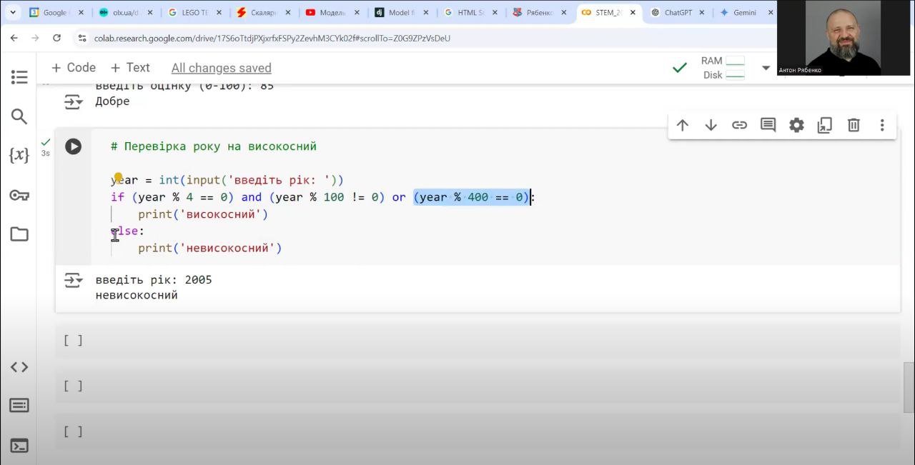Move cell up with arrow
Screen dimensions: 915x465
click(x=682, y=126)
